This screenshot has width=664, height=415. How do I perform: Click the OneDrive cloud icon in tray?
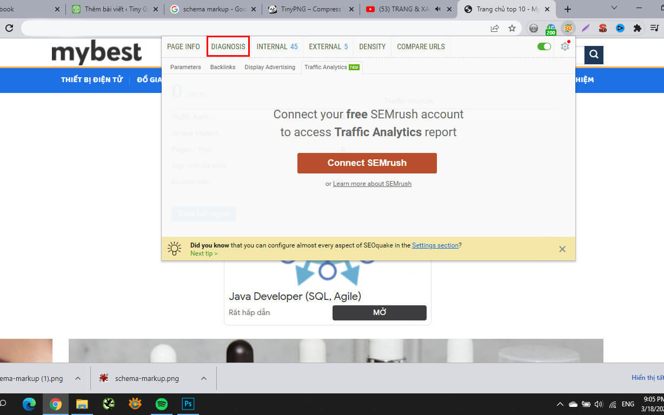point(573,404)
